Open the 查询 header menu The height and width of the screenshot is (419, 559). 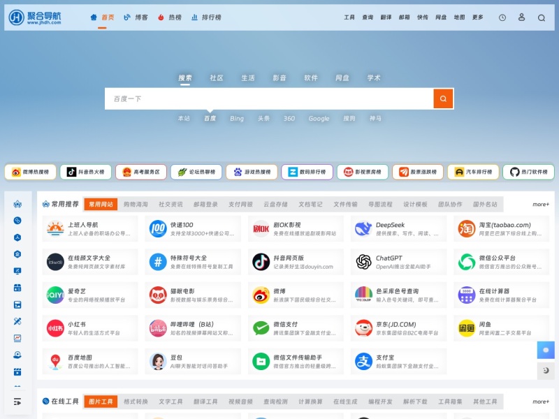(368, 17)
